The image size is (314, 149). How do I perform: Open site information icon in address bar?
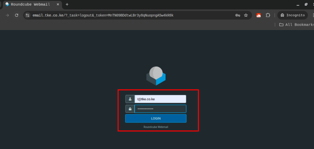tap(28, 15)
